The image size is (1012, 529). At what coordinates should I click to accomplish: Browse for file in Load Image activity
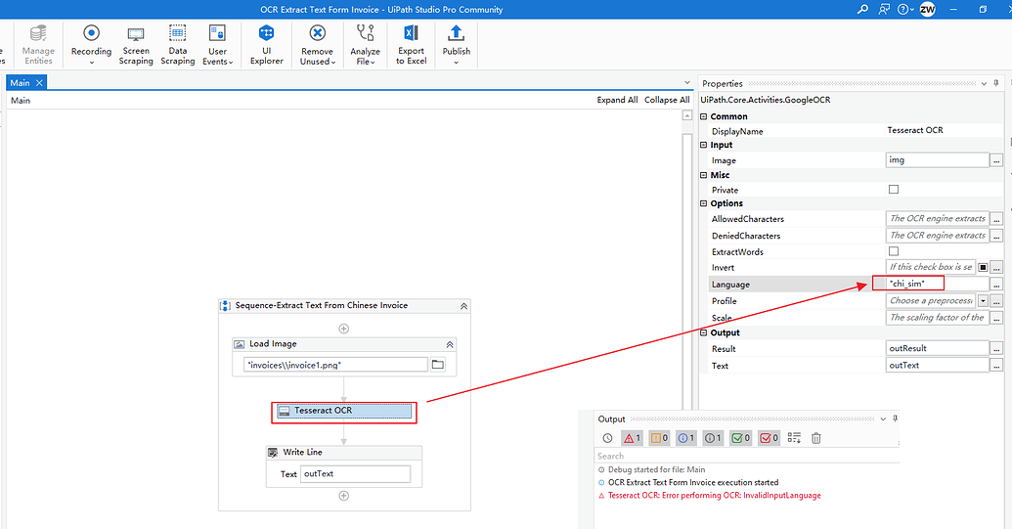click(x=438, y=365)
